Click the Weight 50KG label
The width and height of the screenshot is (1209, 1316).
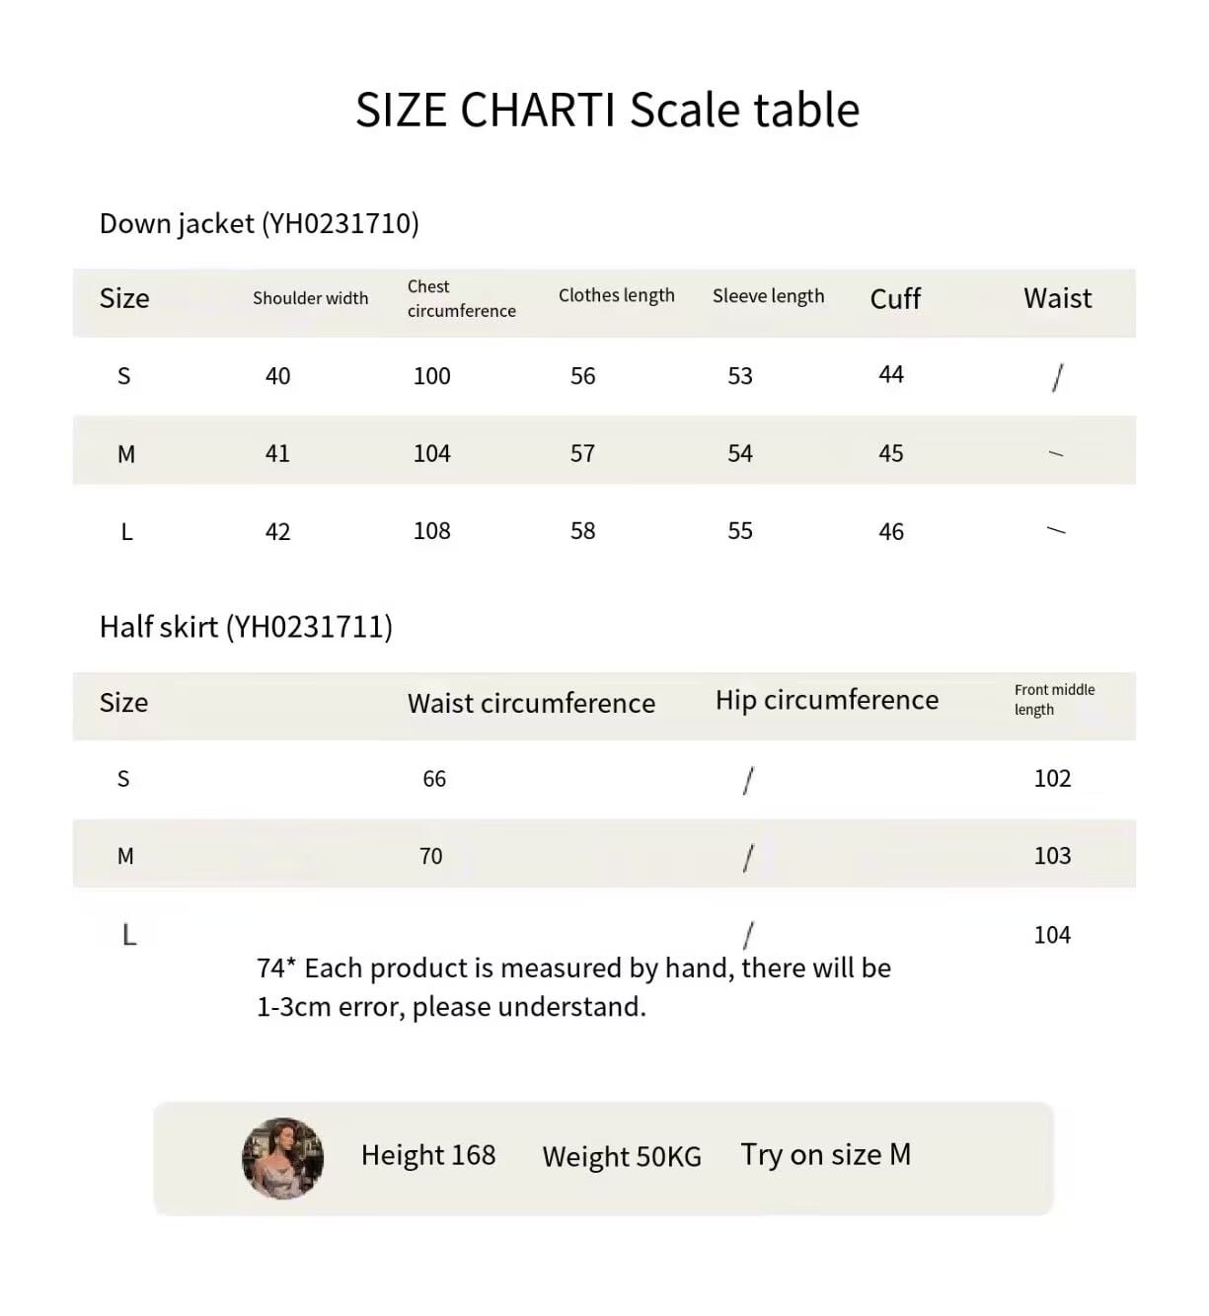pyautogui.click(x=622, y=1157)
